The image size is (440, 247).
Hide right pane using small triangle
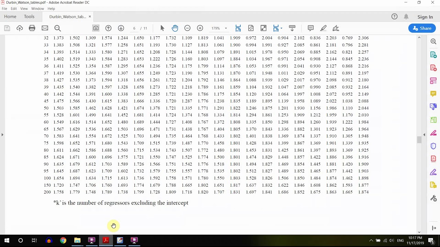(x=424, y=134)
